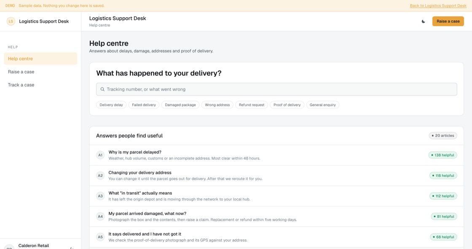Screen dimensions: 472x249
Task: Click the Answers people find useful heading
Action: tap(129, 136)
